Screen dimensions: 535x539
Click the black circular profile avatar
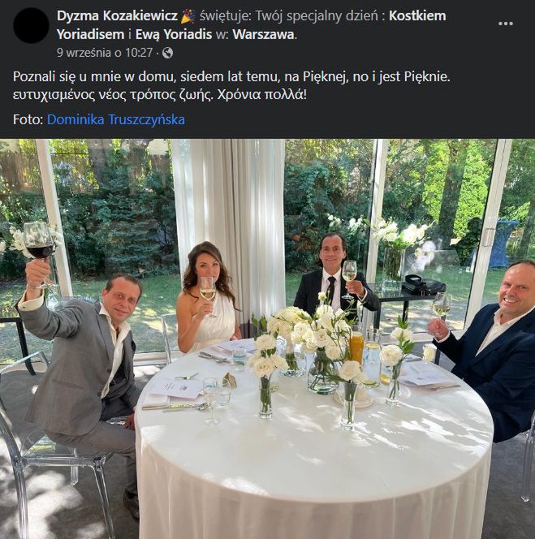[32, 26]
